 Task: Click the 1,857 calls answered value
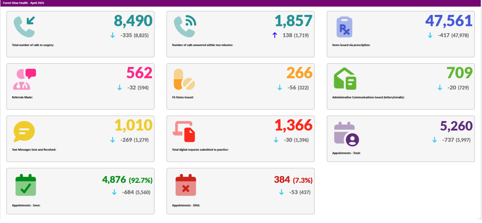(294, 21)
